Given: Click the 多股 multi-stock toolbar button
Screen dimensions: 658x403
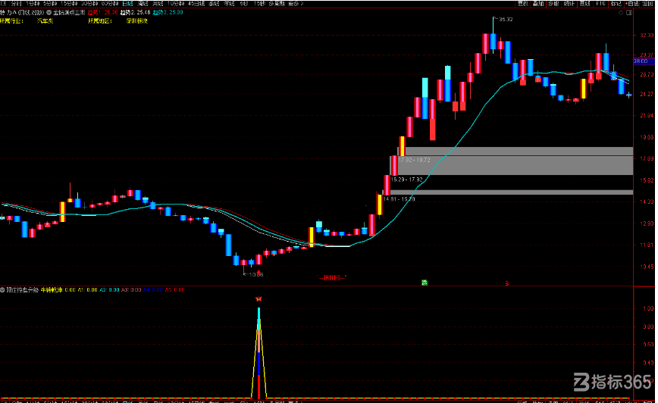Looking at the screenshot, I should point(554,3).
